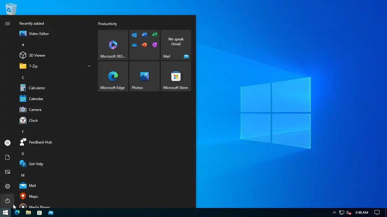Image resolution: width=387 pixels, height=217 pixels.
Task: Open Action Center notifications
Action: coord(377,212)
